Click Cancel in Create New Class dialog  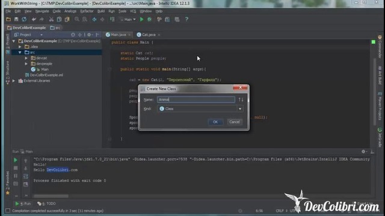[x=234, y=122]
